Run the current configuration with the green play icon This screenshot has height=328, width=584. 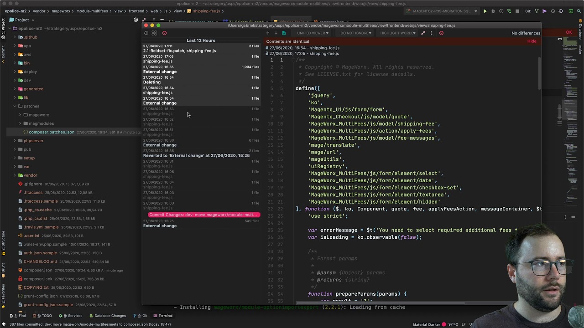pos(485,11)
